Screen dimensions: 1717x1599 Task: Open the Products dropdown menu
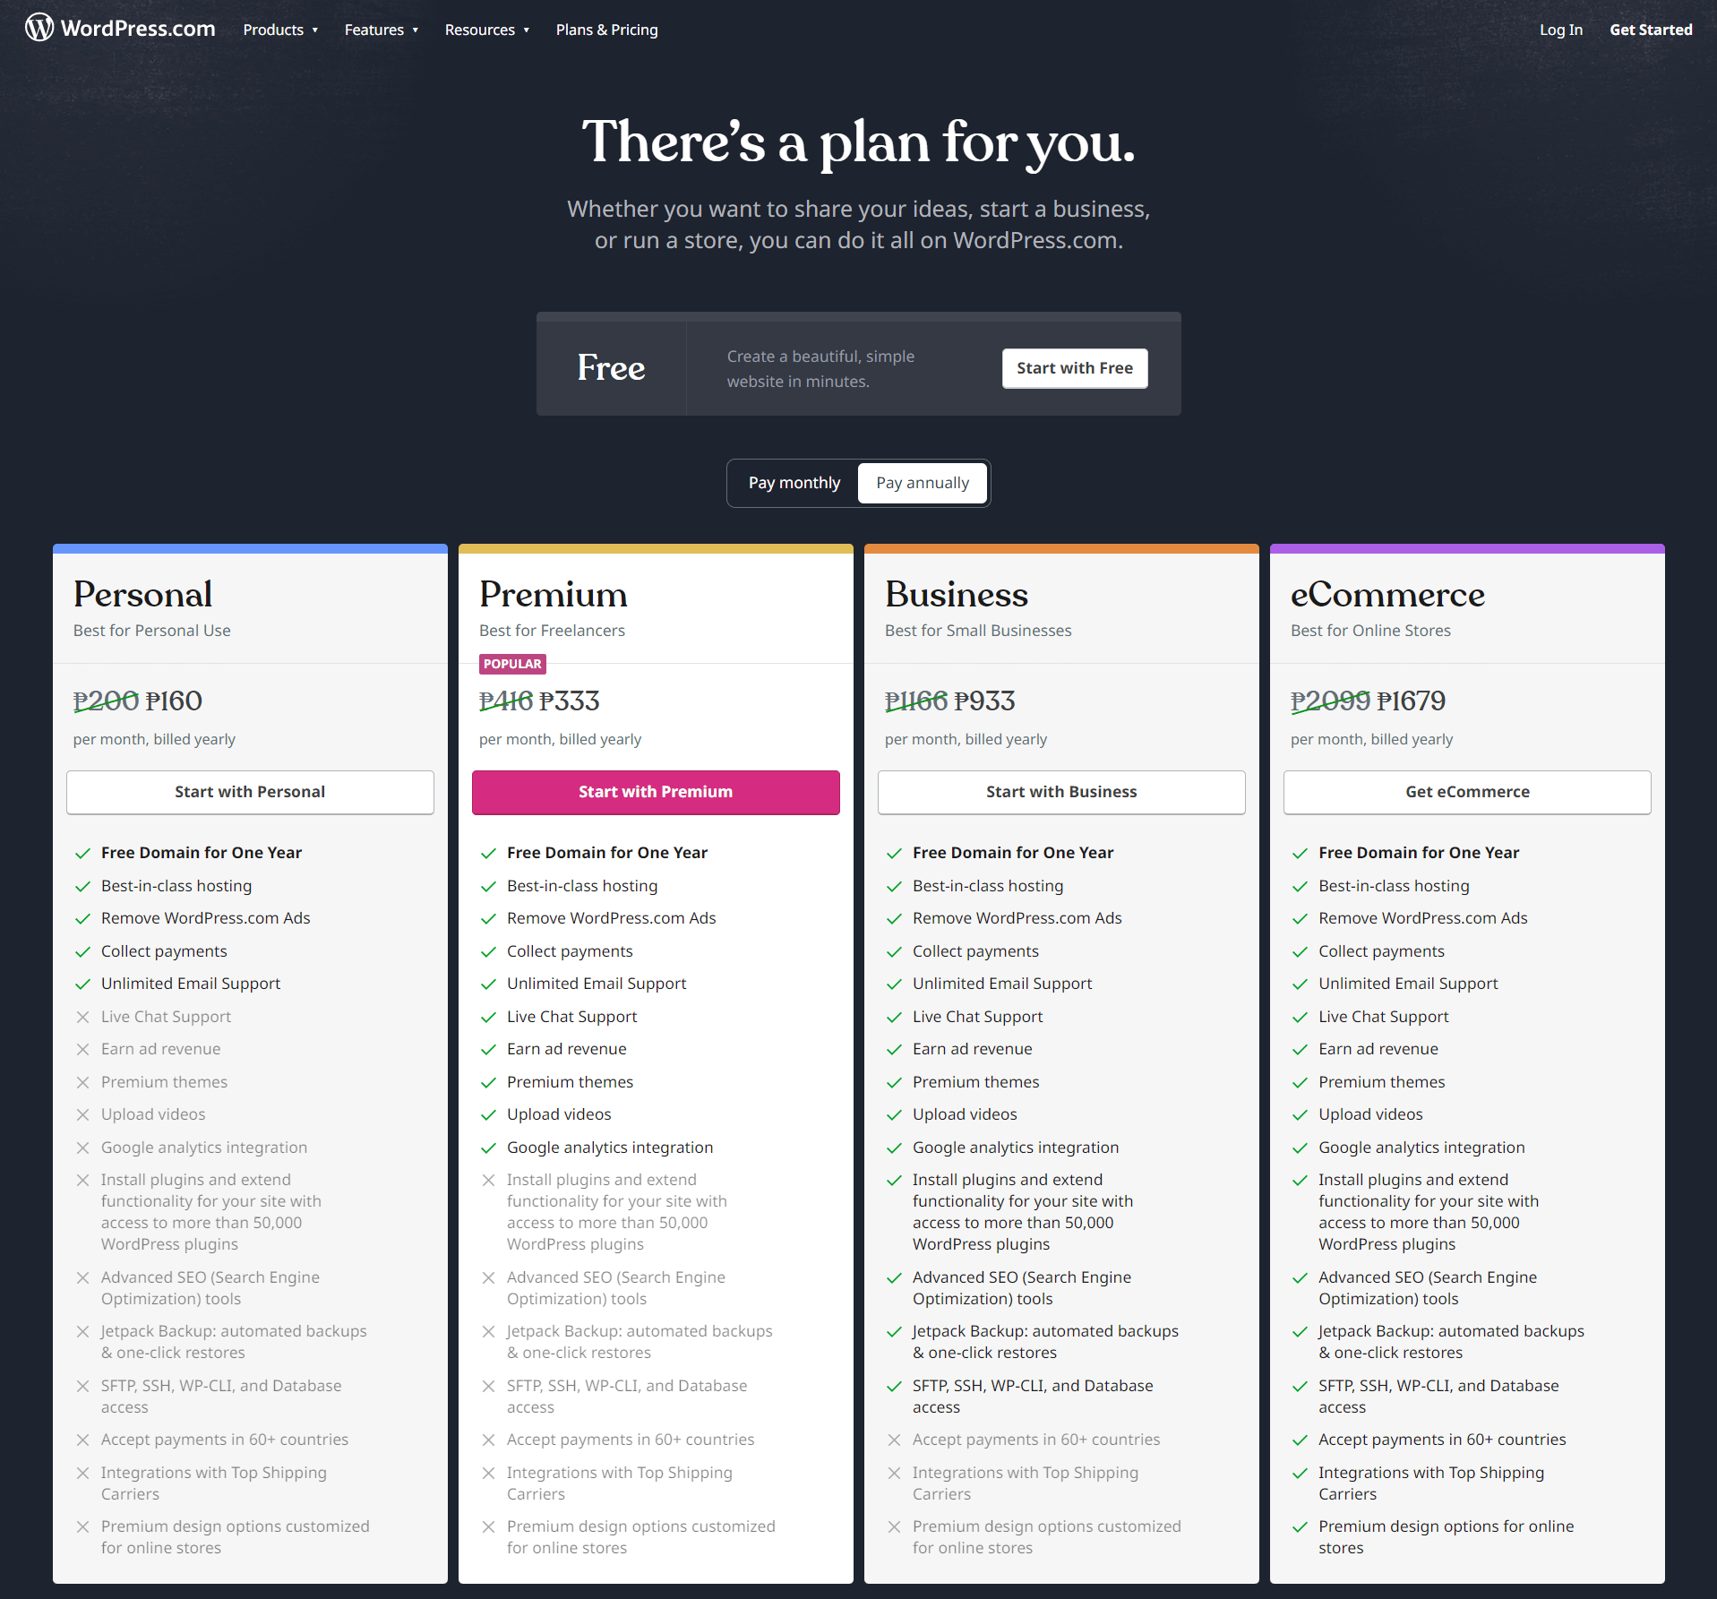tap(280, 30)
